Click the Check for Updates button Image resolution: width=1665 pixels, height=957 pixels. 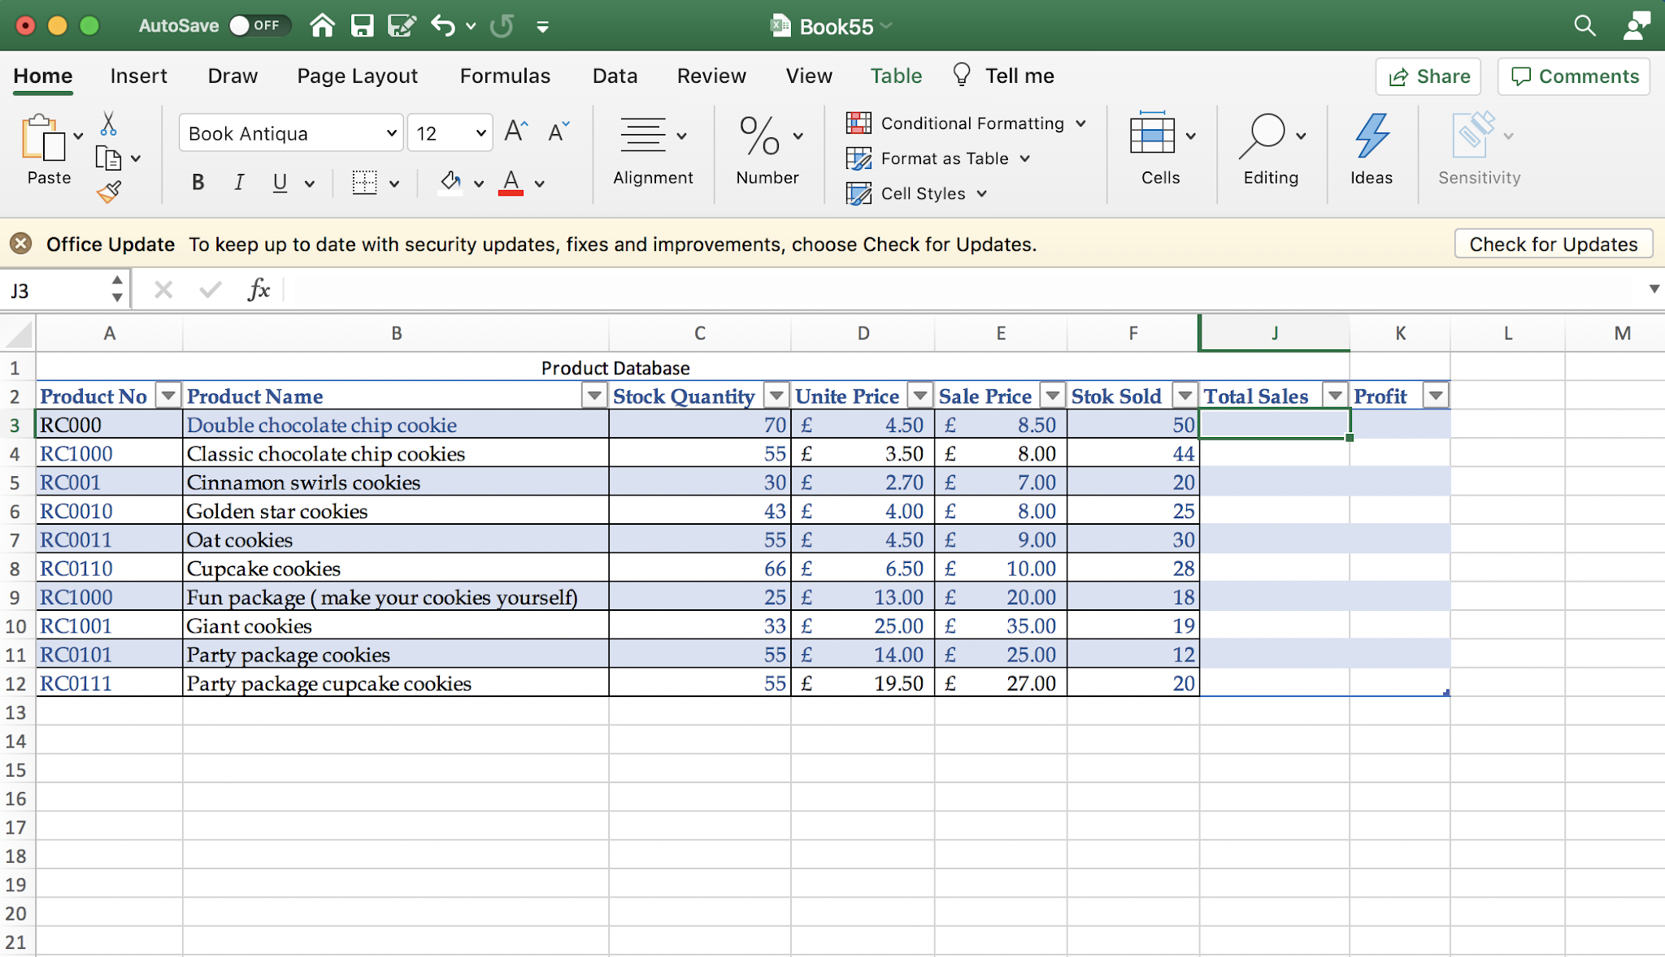pos(1553,244)
